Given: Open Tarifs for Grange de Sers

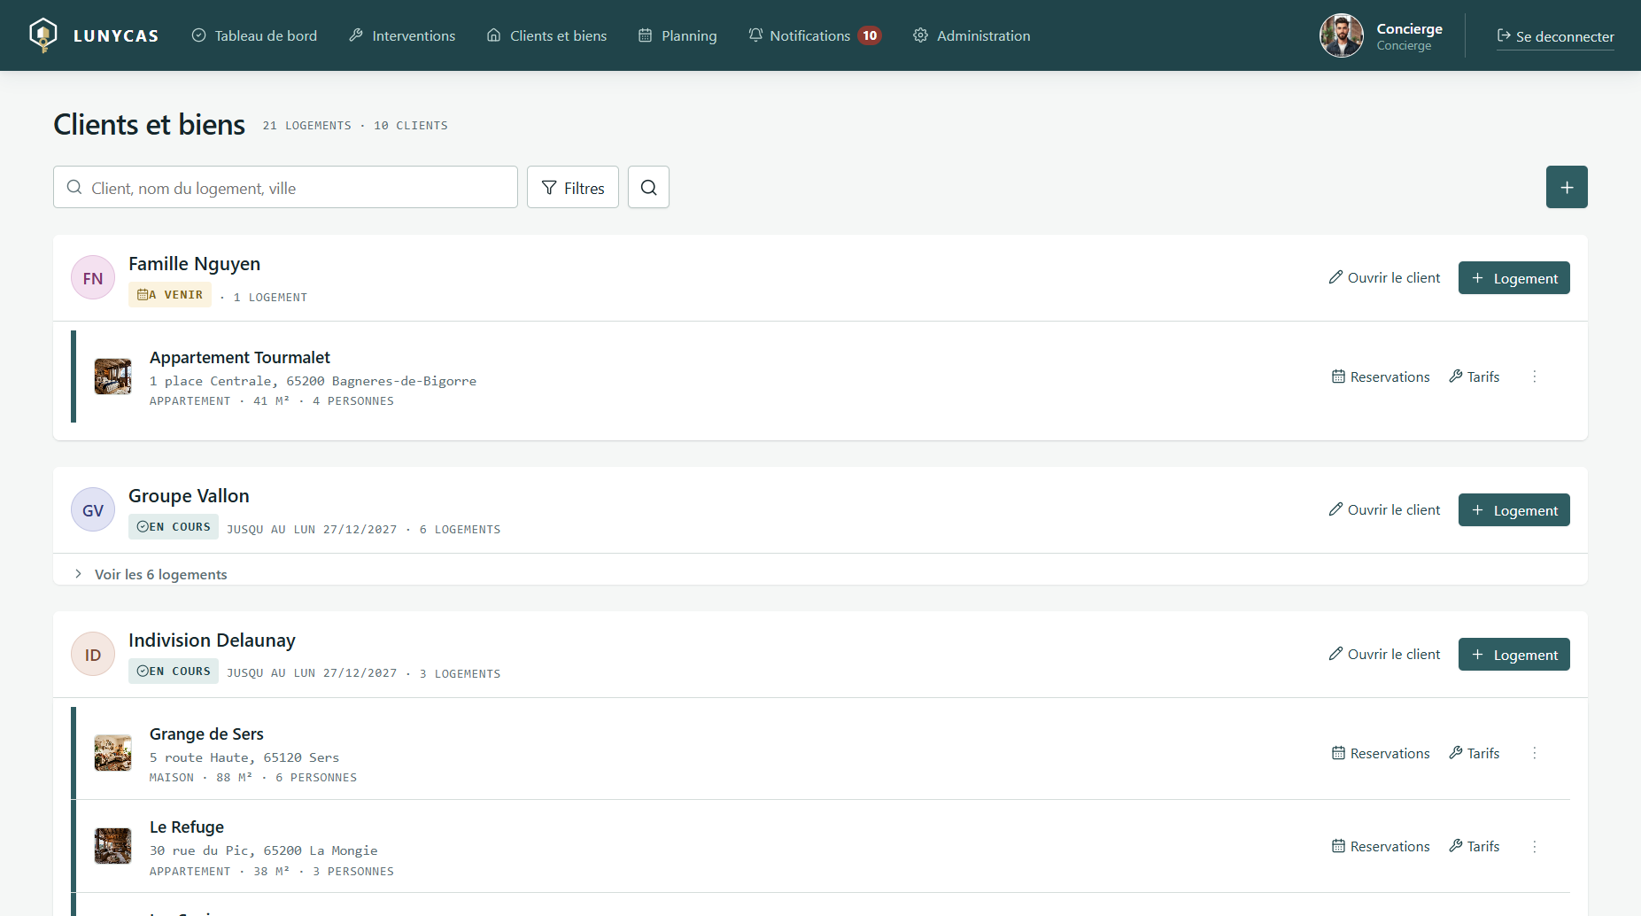Looking at the screenshot, I should click(1474, 753).
